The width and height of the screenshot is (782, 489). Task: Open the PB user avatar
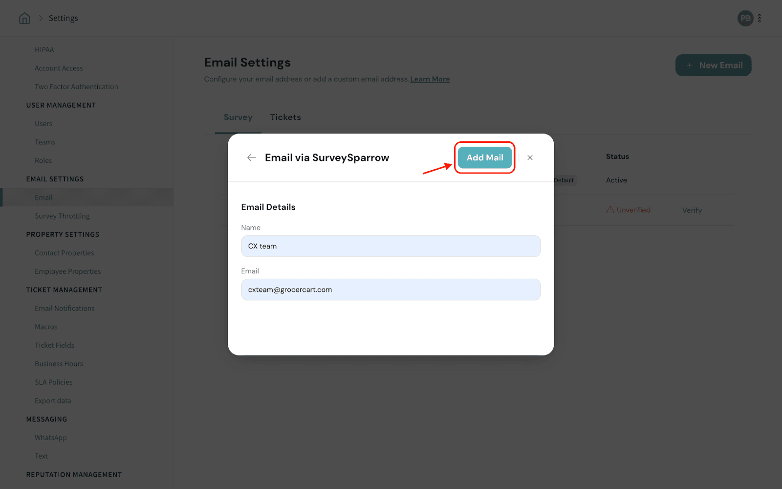point(745,19)
